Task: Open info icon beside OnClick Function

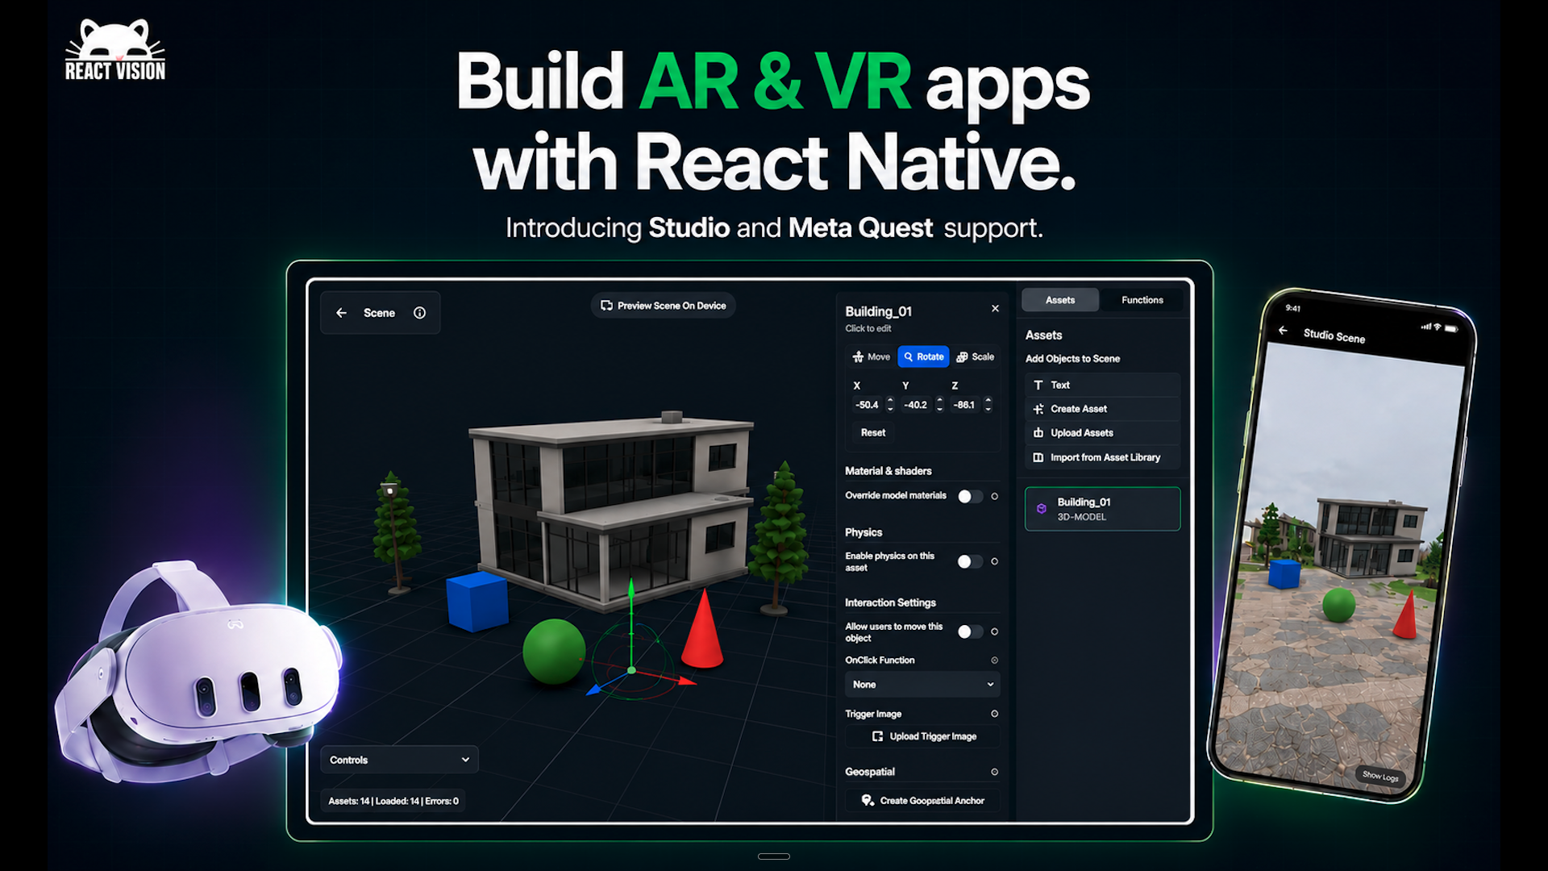Action: point(995,661)
